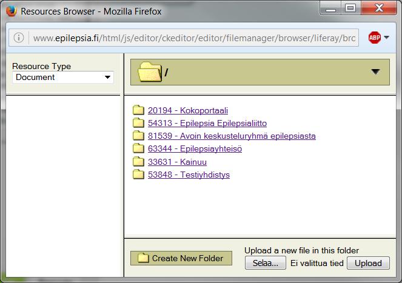The width and height of the screenshot is (402, 283).
Task: Open the 54313 - Epilepsia Epilepsialiitto link
Action: 207,123
